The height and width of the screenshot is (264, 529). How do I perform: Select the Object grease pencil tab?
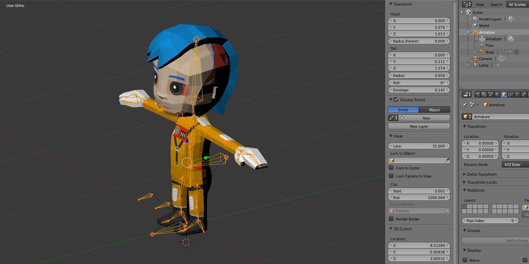434,110
